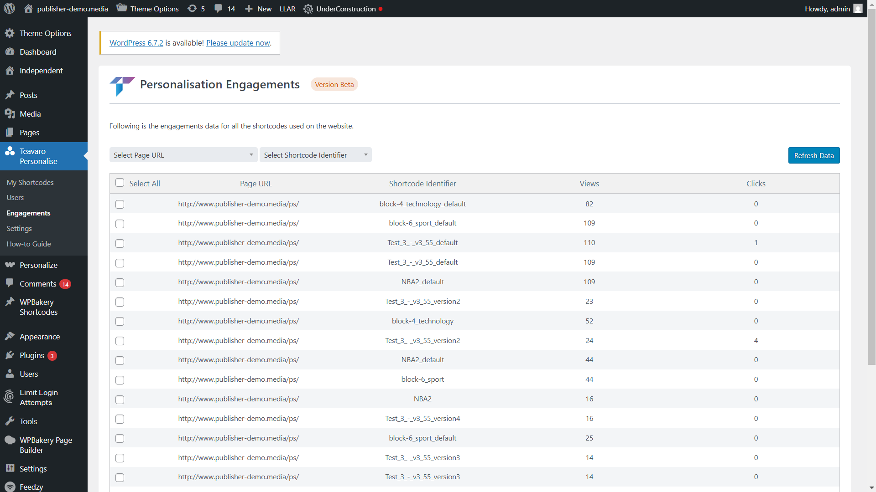Click the UnderConstruction gear icon

(x=308, y=9)
